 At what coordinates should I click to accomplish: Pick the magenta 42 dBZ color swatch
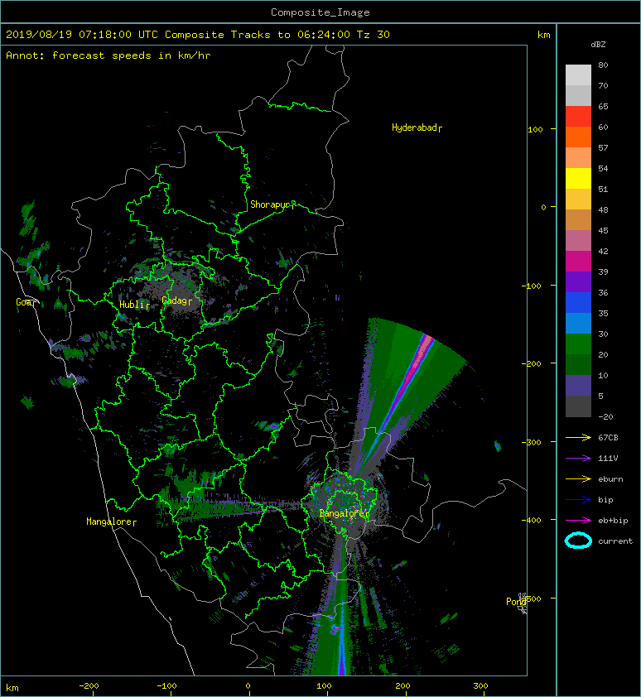(x=578, y=261)
